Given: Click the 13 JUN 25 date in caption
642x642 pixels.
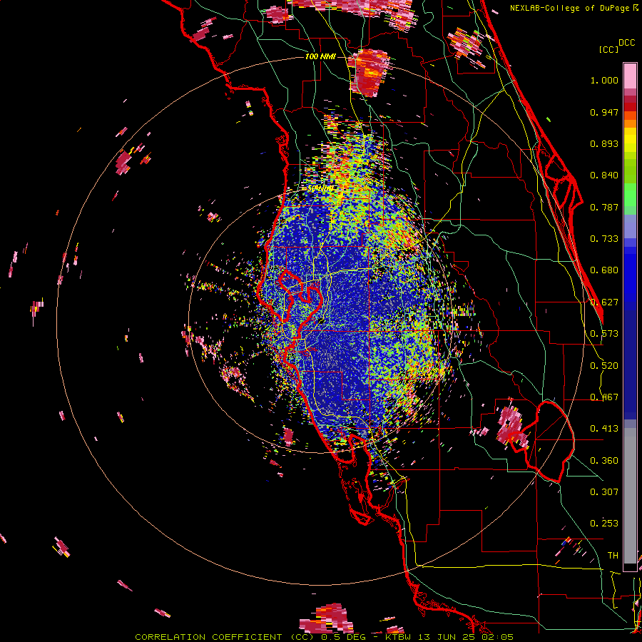Looking at the screenshot, I should 448,637.
